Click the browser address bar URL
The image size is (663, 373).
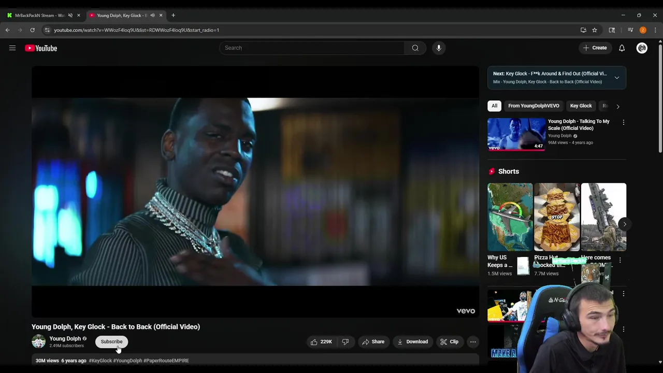pyautogui.click(x=136, y=30)
